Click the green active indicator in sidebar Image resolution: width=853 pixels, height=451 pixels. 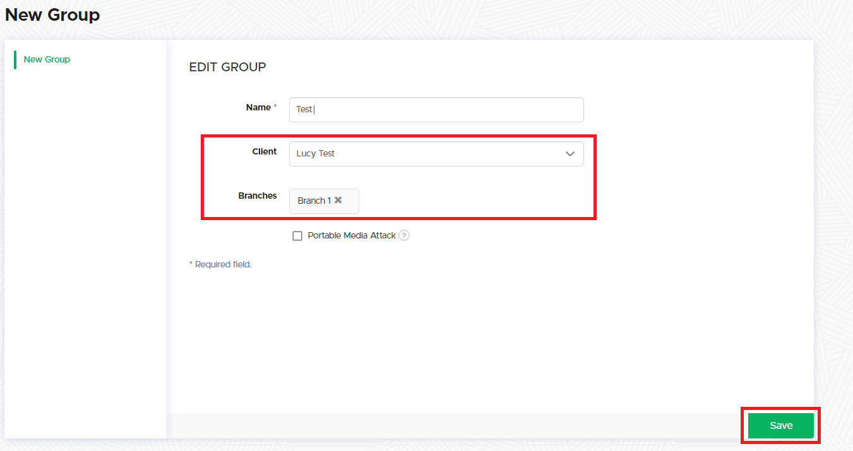click(x=15, y=59)
